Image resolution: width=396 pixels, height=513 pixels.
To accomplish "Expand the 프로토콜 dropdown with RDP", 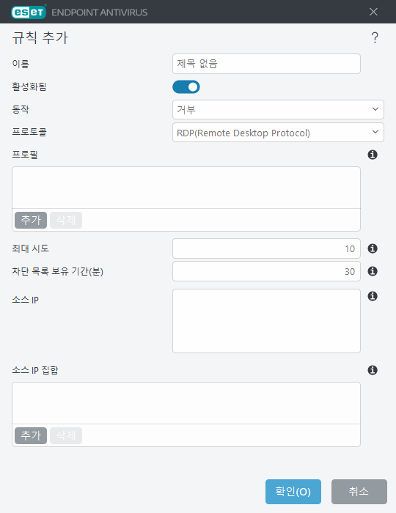I will pyautogui.click(x=278, y=132).
